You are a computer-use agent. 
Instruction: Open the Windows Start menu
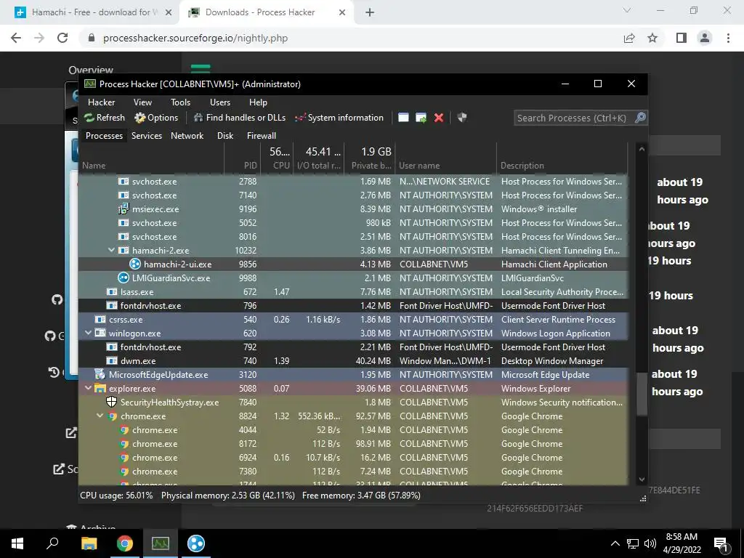[x=17, y=543]
